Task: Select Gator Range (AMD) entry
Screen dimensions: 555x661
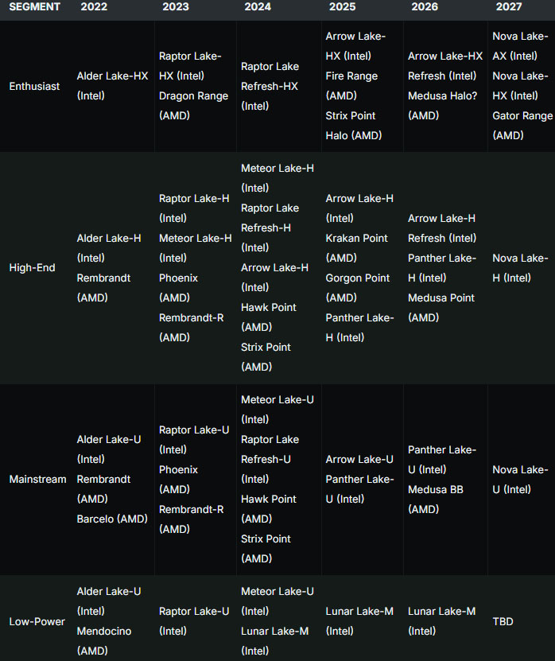Action: click(522, 126)
